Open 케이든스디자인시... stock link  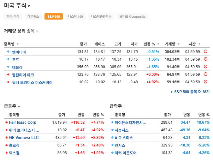click(x=130, y=122)
